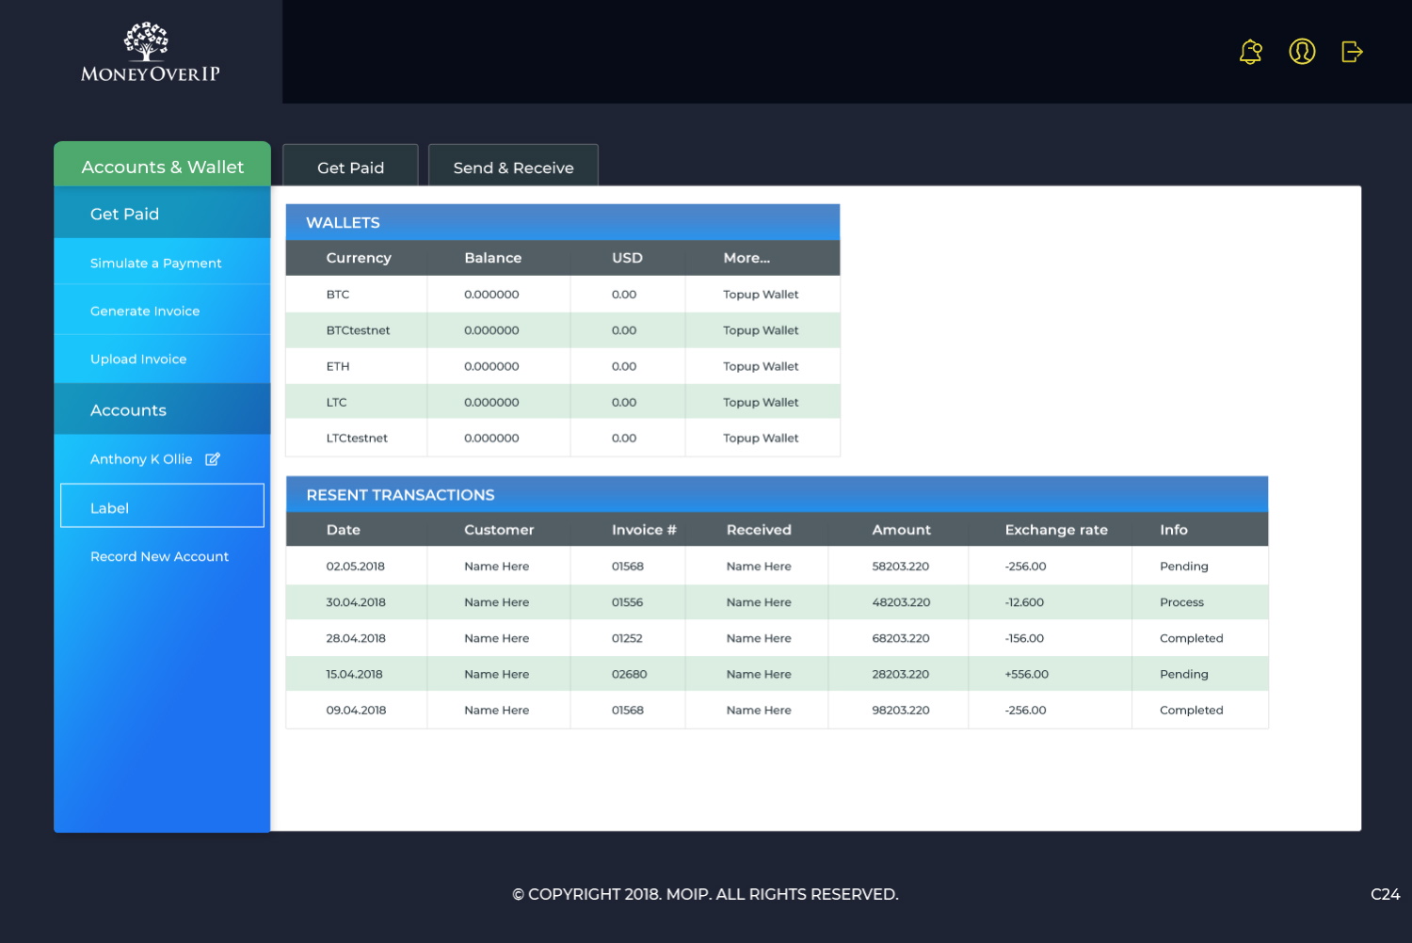Click Topup Wallet for BTCtestnet
The width and height of the screenshot is (1412, 943).
pos(761,330)
